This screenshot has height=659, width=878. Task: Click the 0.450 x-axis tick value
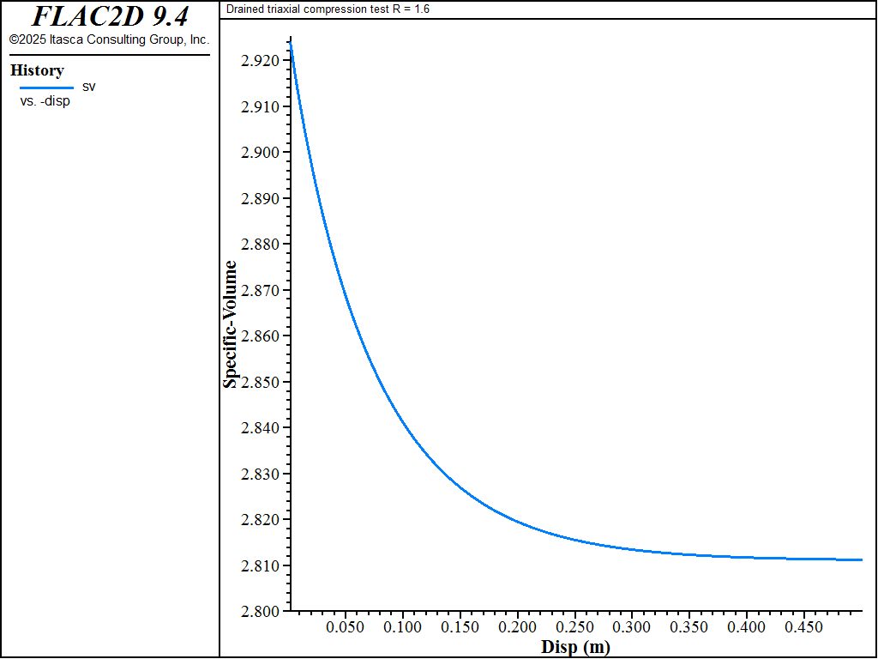pos(804,626)
